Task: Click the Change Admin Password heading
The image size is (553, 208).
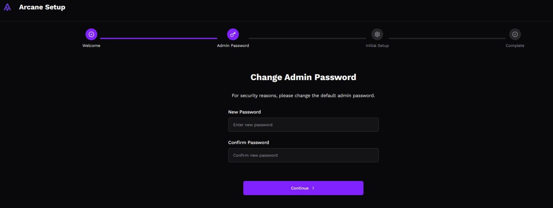Action: pyautogui.click(x=303, y=77)
